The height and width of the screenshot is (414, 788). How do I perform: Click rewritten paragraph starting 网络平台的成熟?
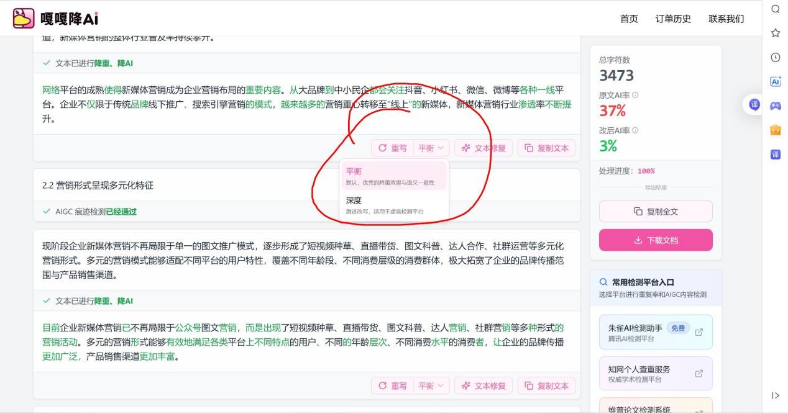[307, 104]
